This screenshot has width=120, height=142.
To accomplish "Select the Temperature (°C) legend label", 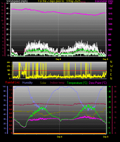I will point(77,83).
